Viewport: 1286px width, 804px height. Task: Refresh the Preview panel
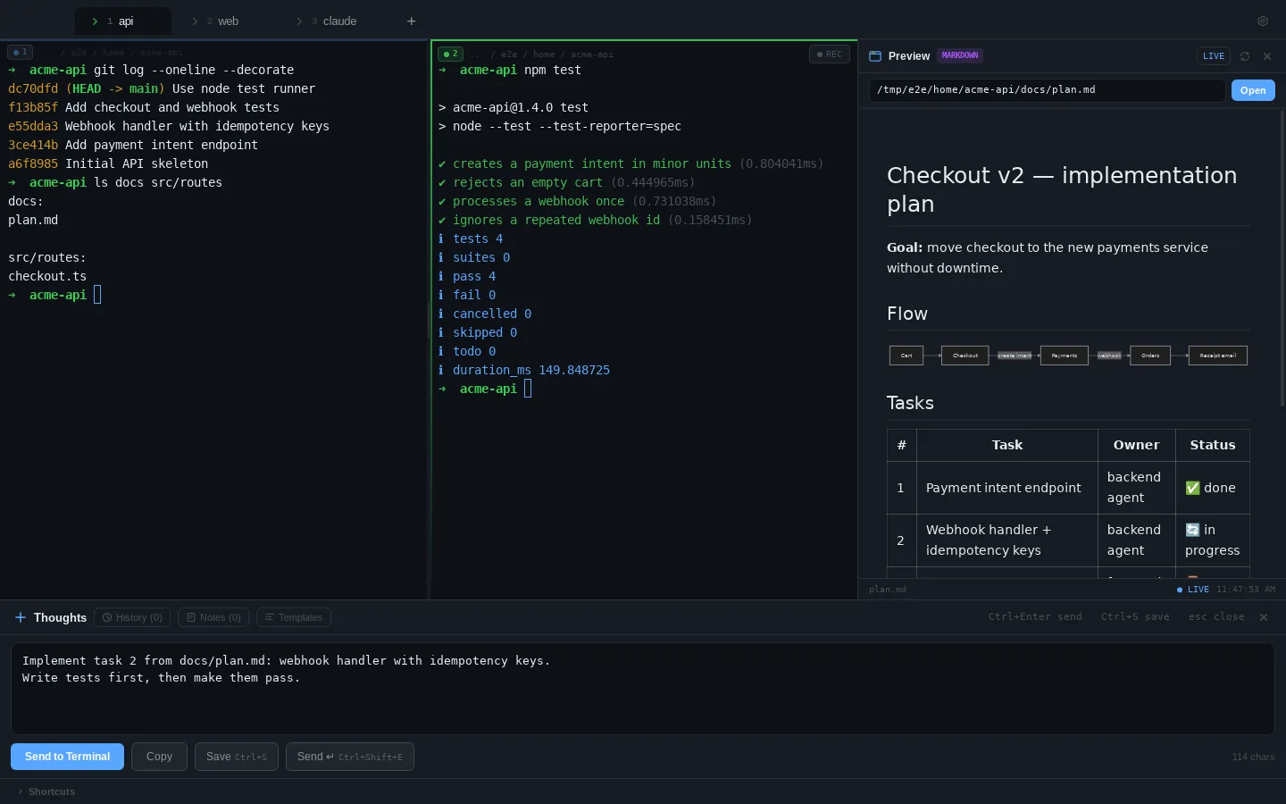click(1245, 56)
